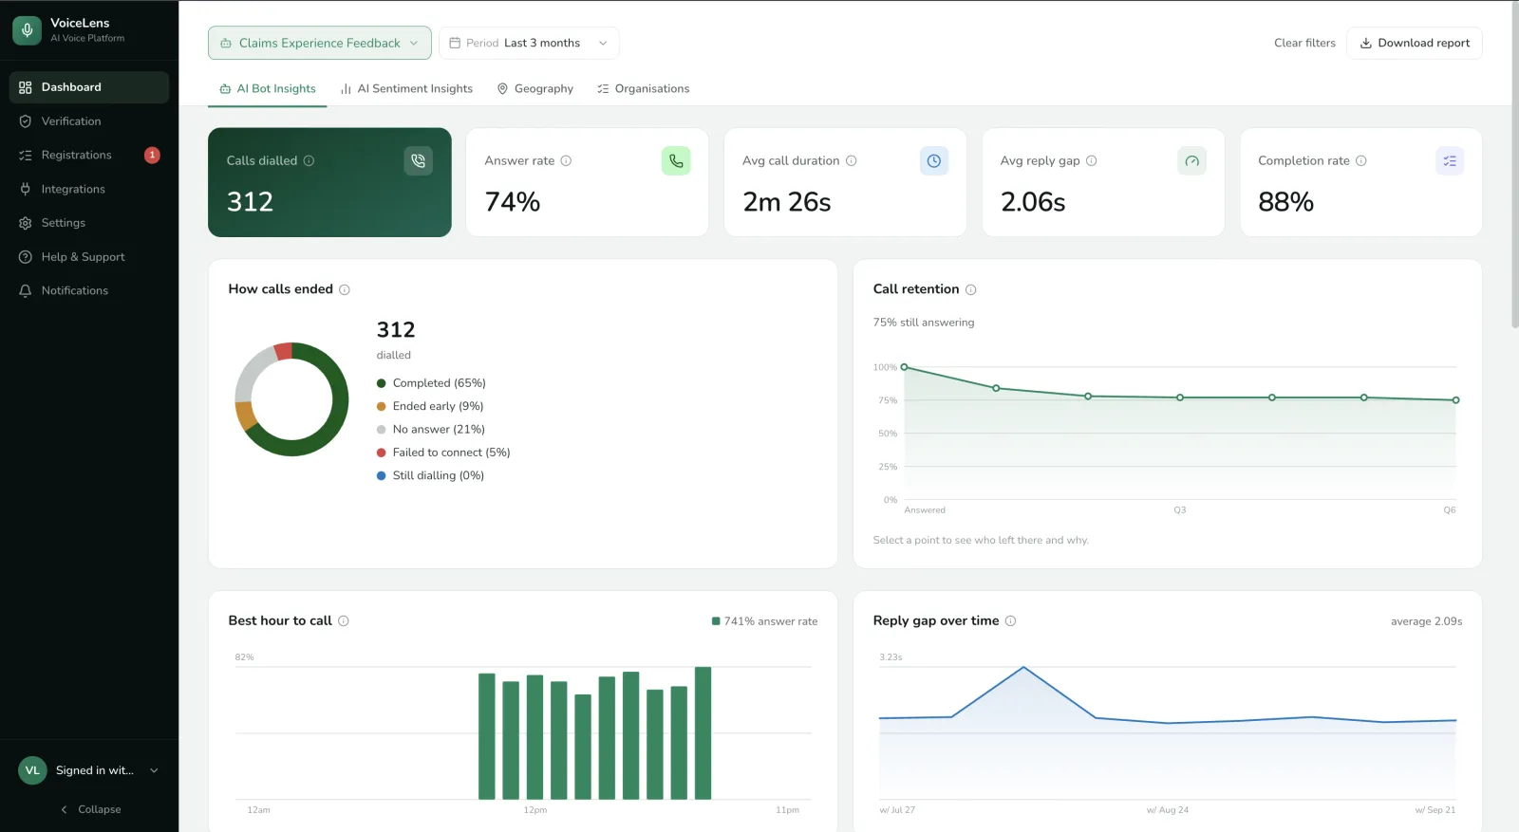Click the phone icon on Calls dialled card
The image size is (1519, 832).
pyautogui.click(x=419, y=161)
